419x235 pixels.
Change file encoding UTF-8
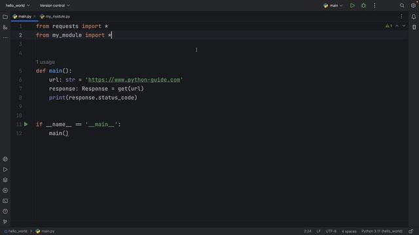click(x=331, y=231)
